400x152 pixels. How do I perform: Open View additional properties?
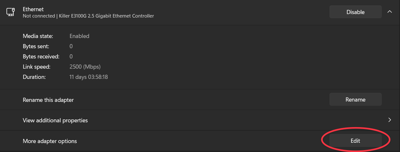tap(200, 120)
